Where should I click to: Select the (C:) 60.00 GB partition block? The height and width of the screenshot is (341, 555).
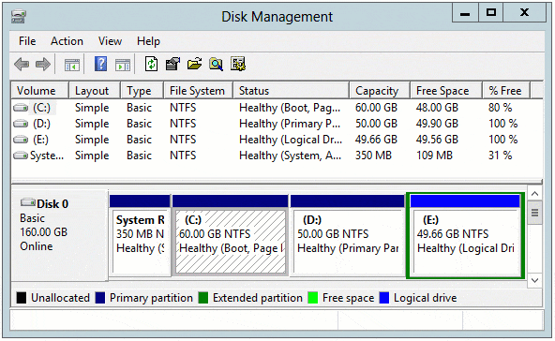tap(230, 235)
